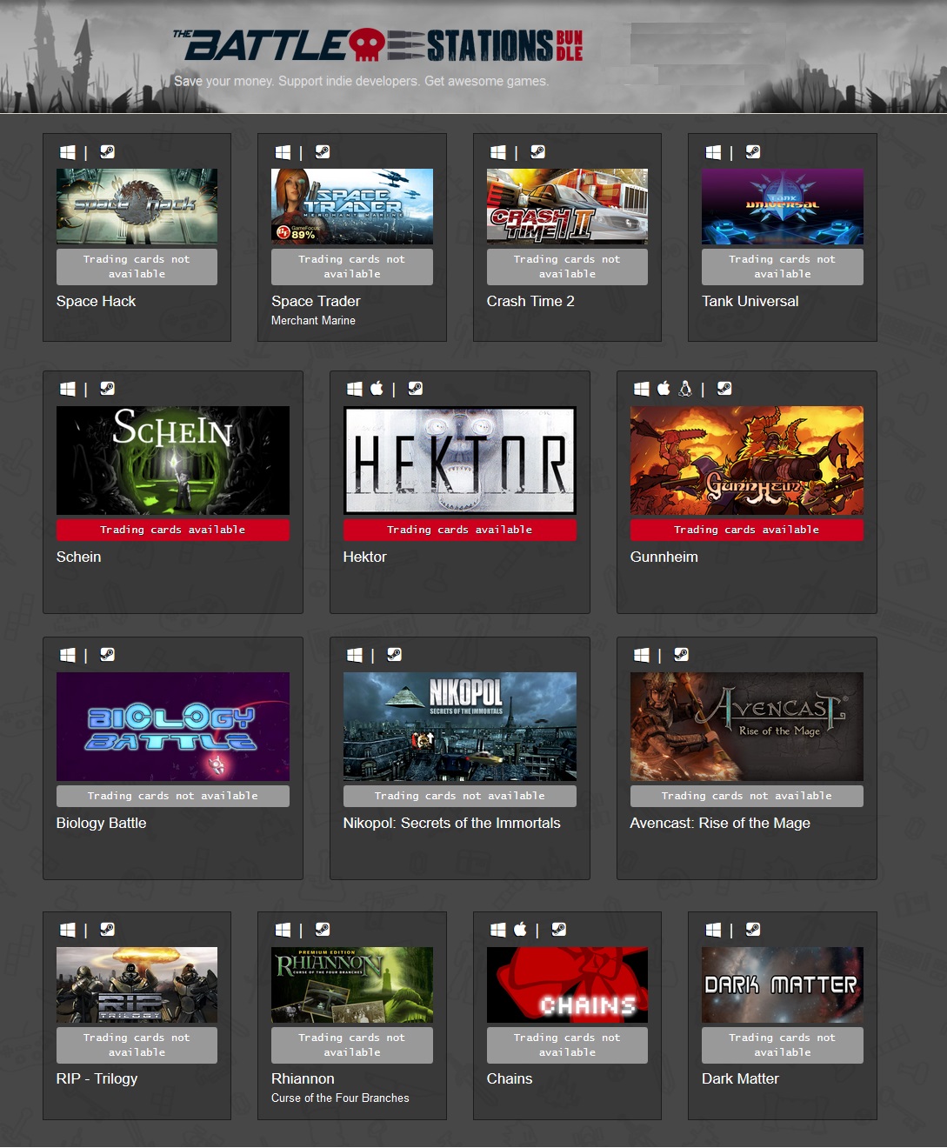Open the Tank Universal thumbnail
Viewport: 947px width, 1148px height.
tap(783, 206)
